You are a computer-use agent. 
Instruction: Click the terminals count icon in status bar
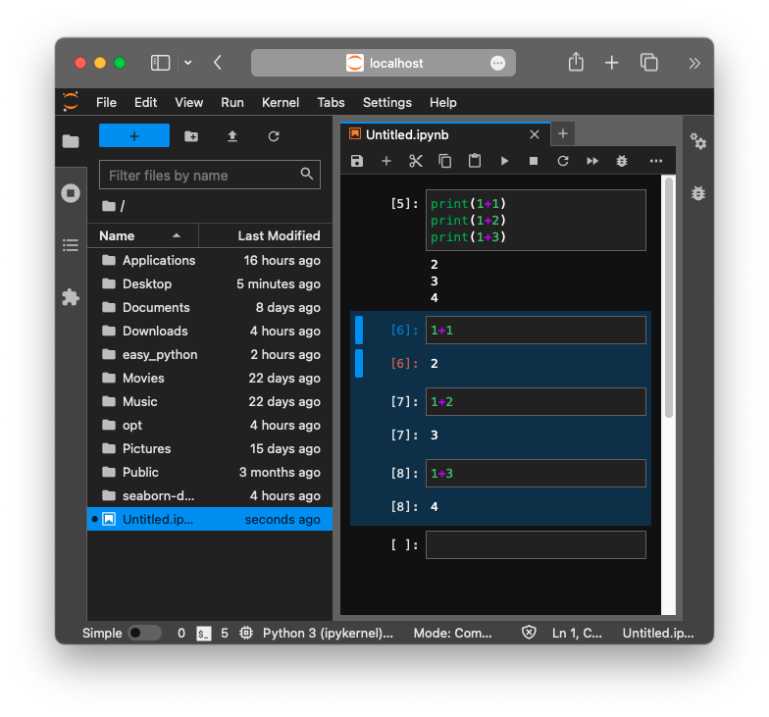[204, 634]
